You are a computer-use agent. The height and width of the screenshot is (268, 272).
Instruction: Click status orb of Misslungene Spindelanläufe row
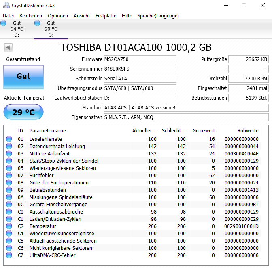point(9,197)
